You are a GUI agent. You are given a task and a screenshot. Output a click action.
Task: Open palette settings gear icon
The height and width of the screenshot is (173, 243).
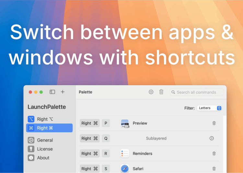[x=151, y=92]
